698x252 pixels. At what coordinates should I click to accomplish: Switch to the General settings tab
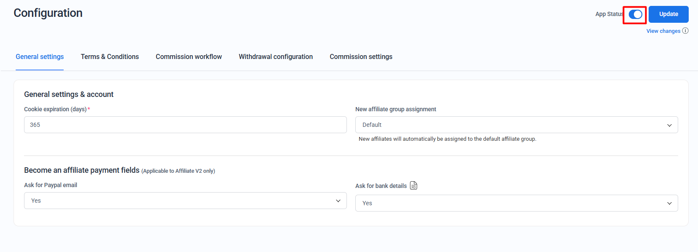pos(40,57)
